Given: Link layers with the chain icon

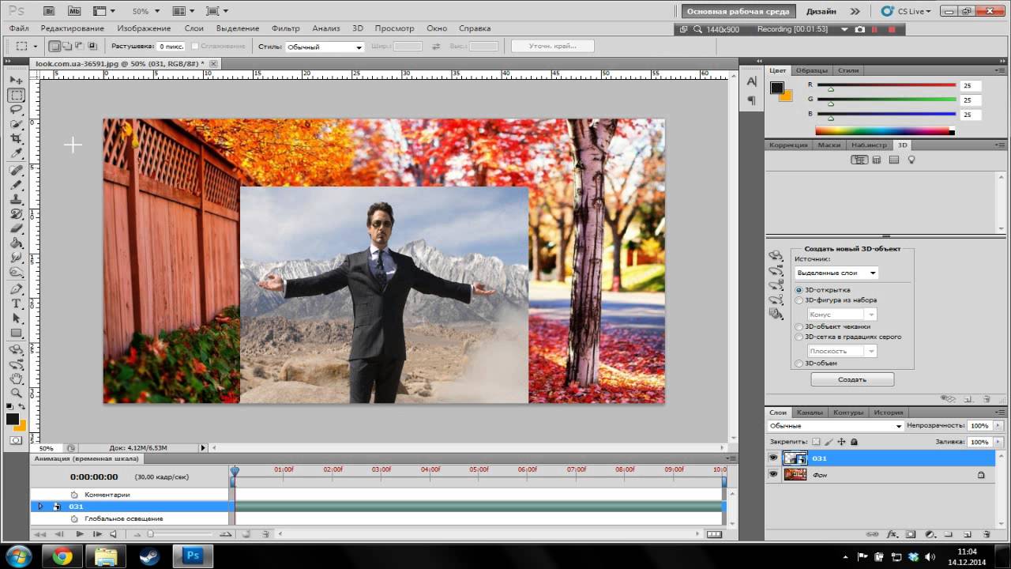Looking at the screenshot, I should (x=873, y=534).
